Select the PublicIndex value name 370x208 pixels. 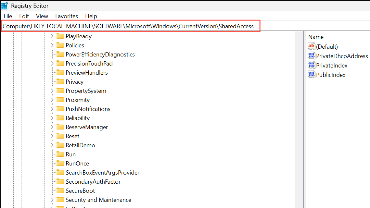coord(331,75)
